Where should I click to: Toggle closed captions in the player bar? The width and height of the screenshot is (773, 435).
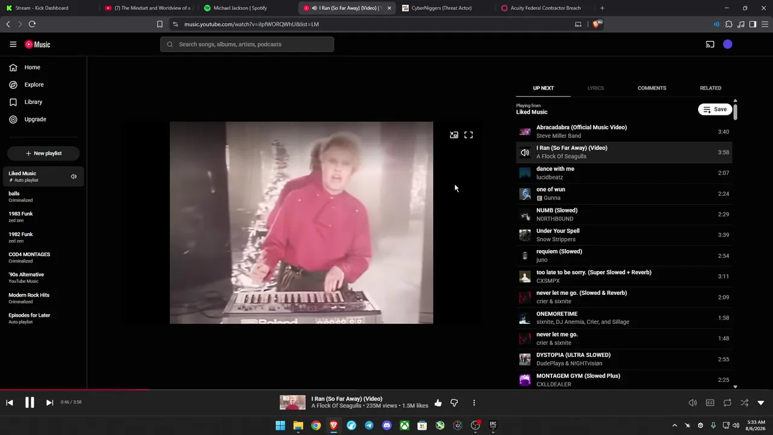point(710,403)
